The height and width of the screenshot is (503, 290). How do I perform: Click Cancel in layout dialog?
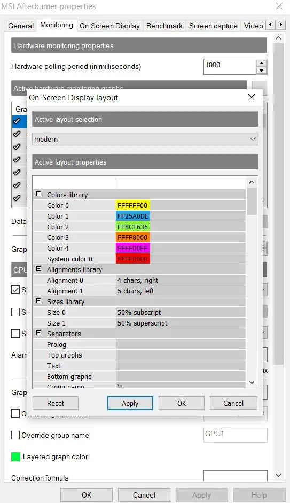point(233,403)
